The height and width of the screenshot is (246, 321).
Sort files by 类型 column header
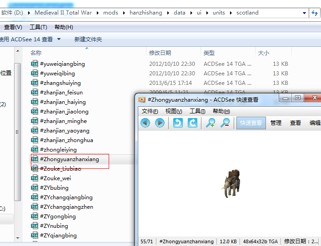tap(209, 53)
